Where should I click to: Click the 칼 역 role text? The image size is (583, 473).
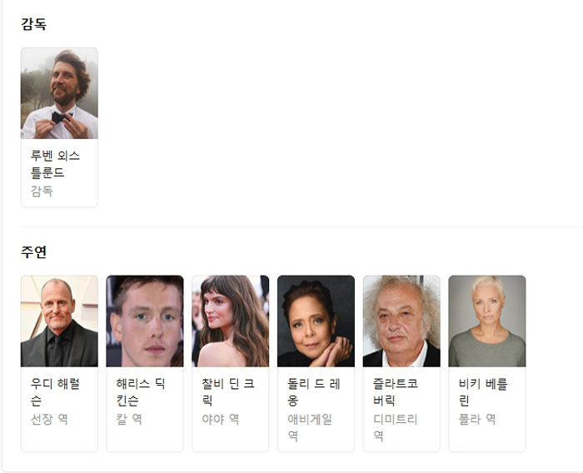click(x=128, y=420)
